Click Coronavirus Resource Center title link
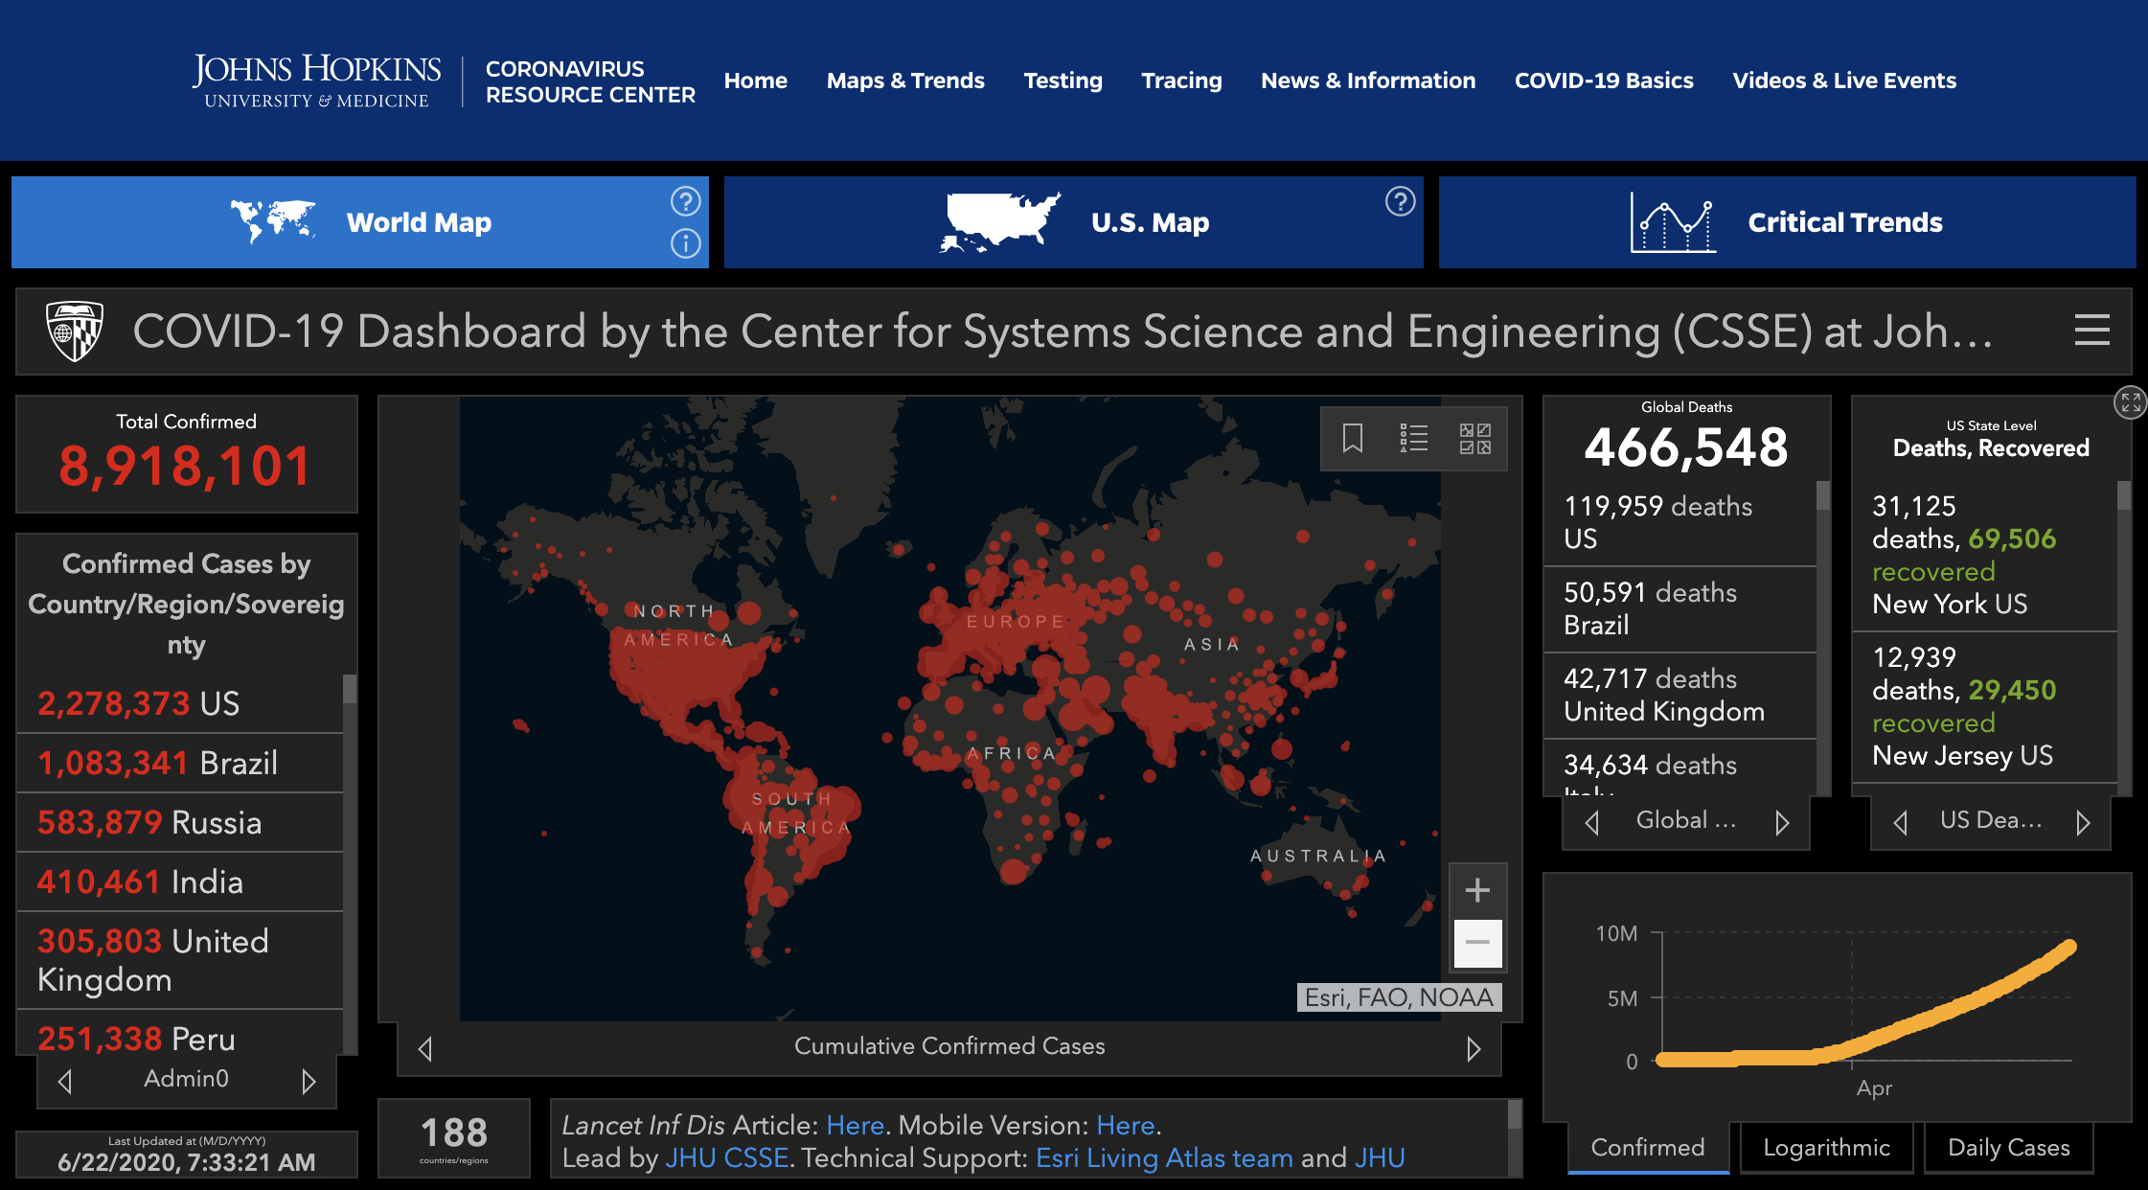Screen dimensions: 2148x1190 pyautogui.click(x=590, y=81)
